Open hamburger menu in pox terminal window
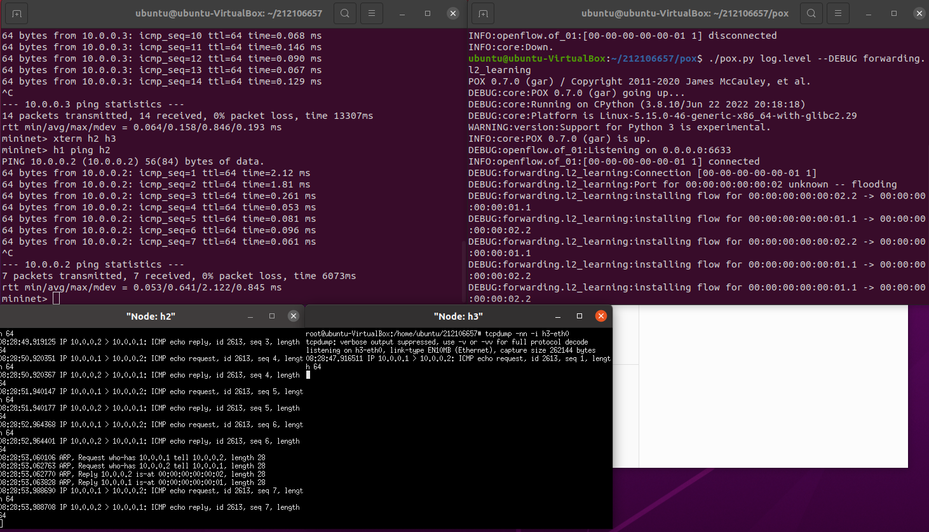929x532 pixels. tap(838, 13)
